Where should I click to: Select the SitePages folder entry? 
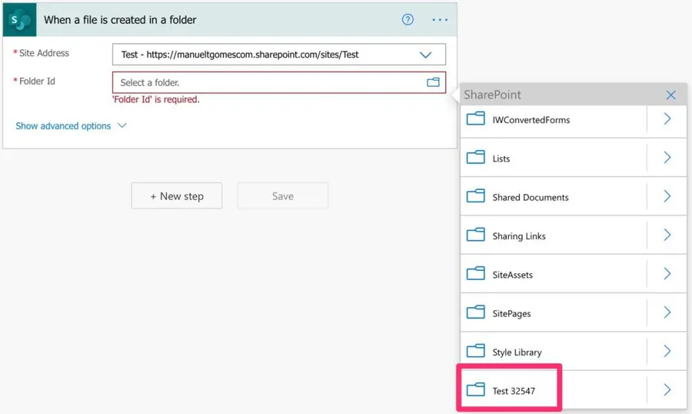[511, 313]
